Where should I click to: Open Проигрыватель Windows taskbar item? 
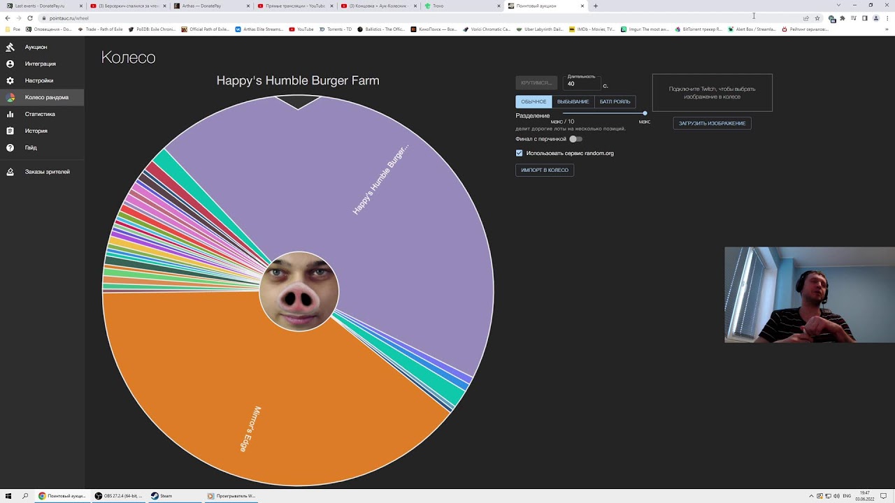(231, 496)
